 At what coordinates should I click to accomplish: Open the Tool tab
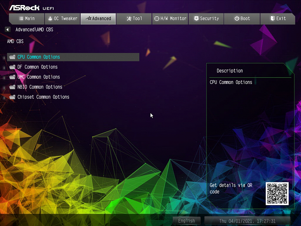click(x=134, y=19)
